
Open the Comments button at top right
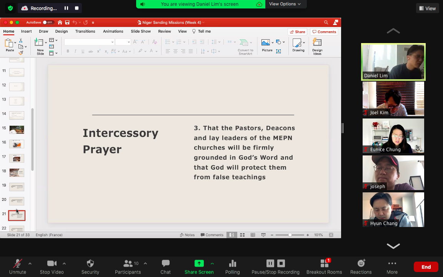click(x=324, y=32)
